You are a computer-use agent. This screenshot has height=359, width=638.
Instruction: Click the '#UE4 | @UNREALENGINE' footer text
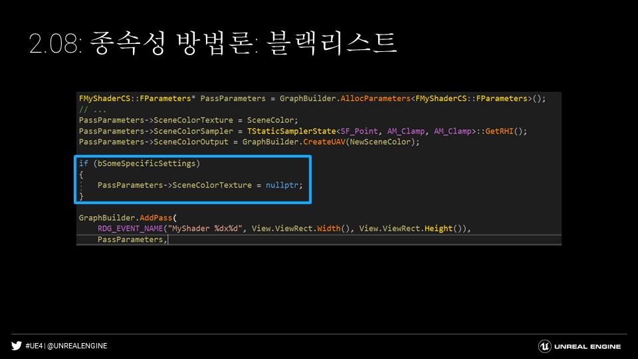click(66, 346)
